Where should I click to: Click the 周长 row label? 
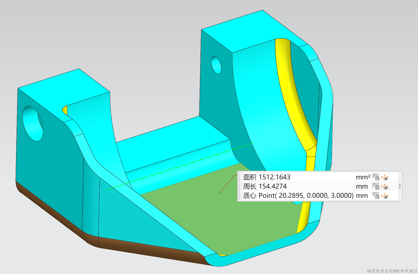click(x=250, y=186)
